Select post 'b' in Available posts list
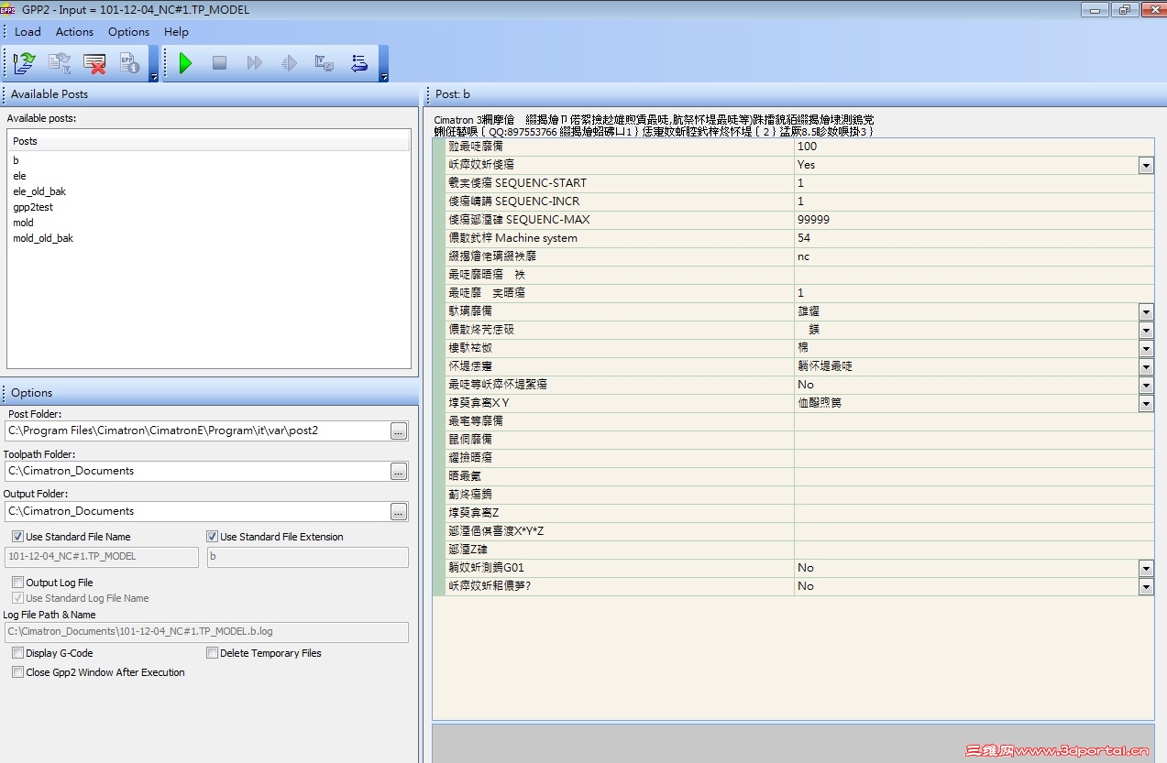 [x=16, y=160]
